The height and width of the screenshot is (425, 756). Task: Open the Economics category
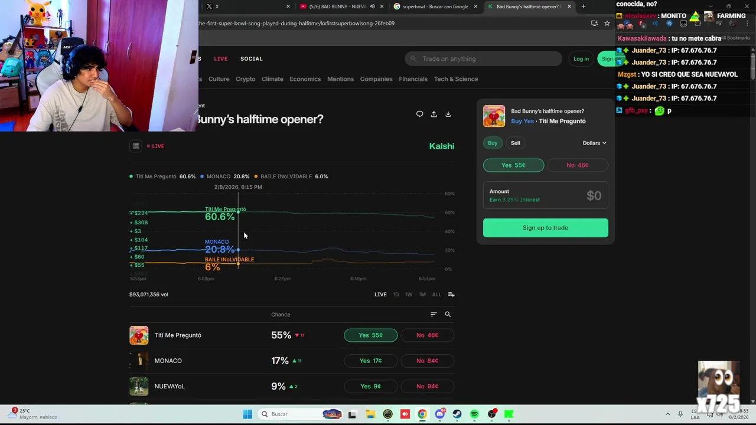point(305,79)
